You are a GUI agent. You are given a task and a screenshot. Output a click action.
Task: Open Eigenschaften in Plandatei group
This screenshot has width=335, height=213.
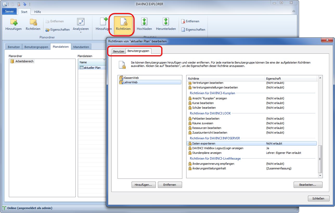193,30
